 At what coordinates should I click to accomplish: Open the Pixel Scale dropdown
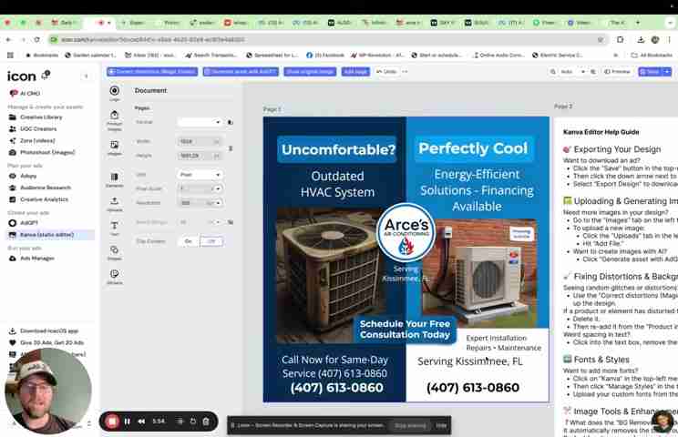click(218, 188)
